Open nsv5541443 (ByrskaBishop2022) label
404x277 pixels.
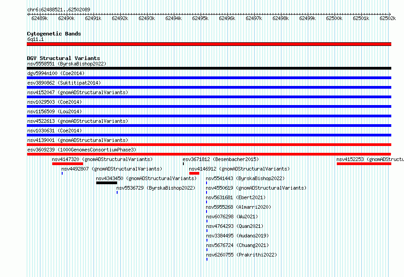point(245,178)
